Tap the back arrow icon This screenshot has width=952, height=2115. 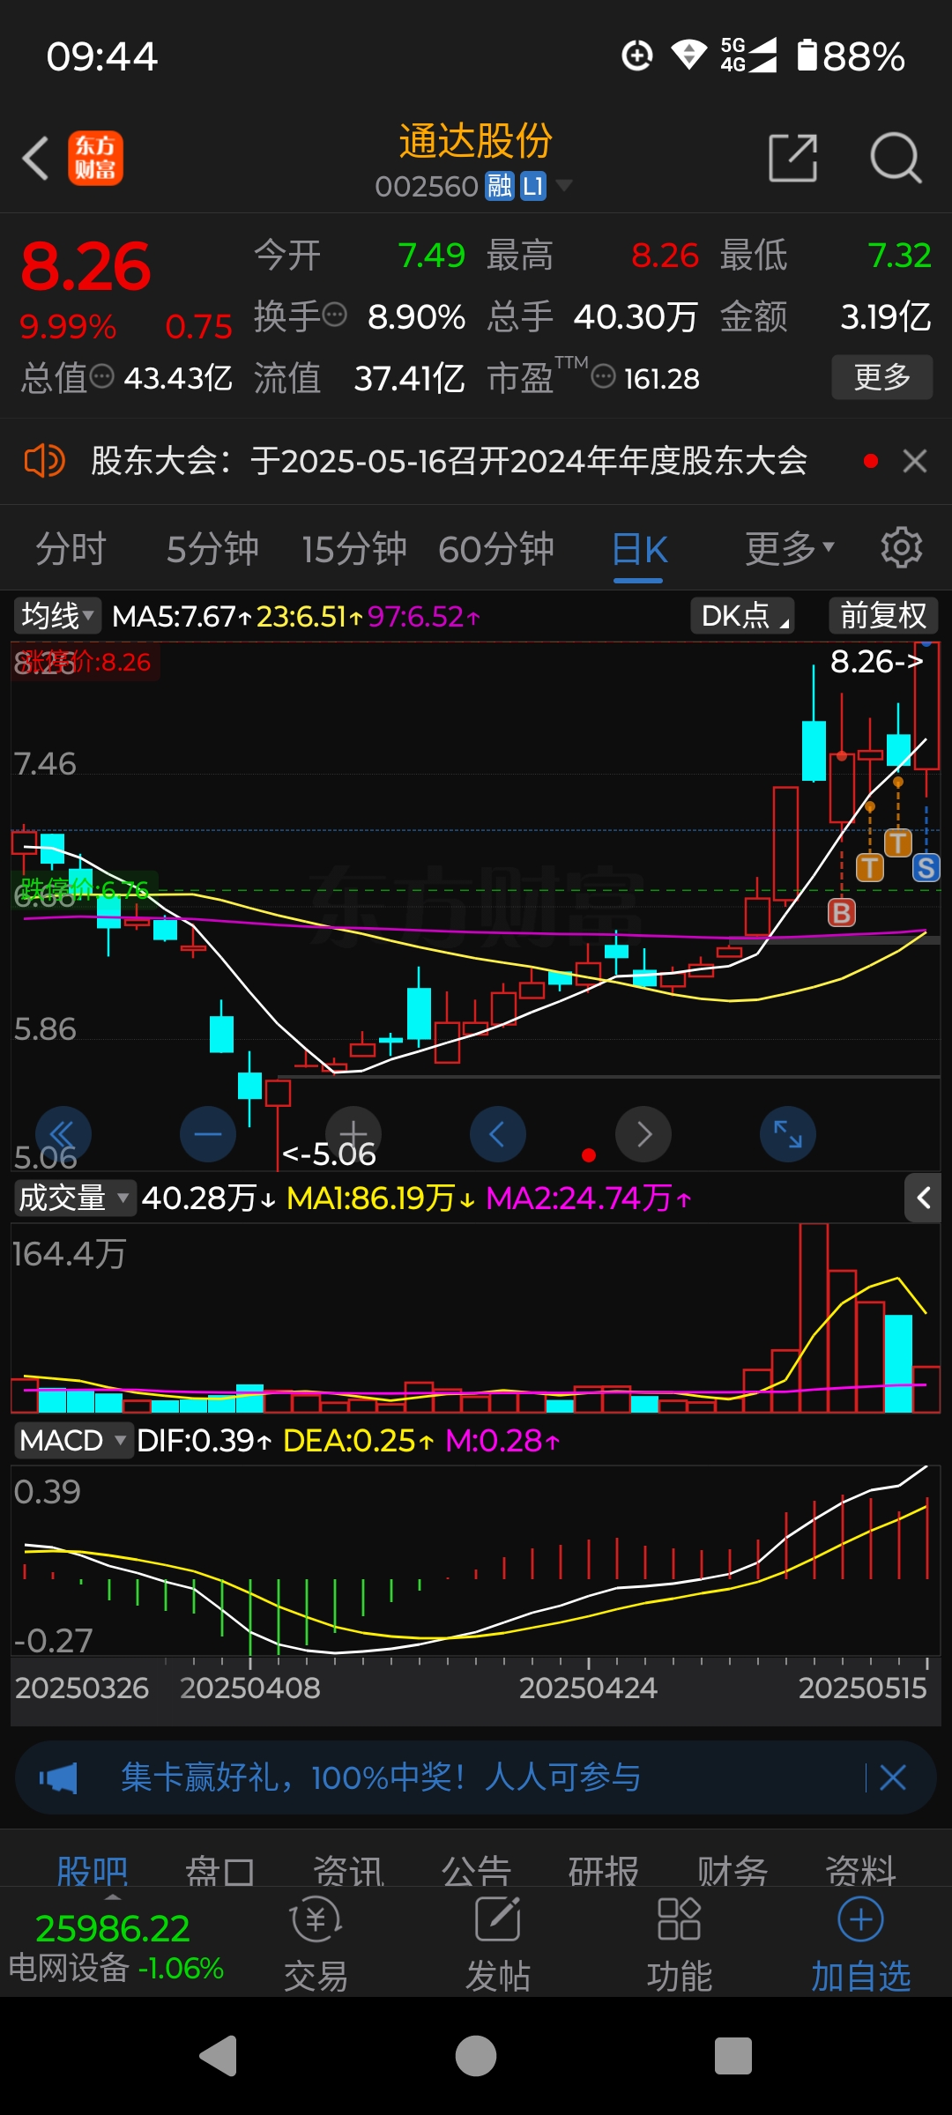coord(35,159)
